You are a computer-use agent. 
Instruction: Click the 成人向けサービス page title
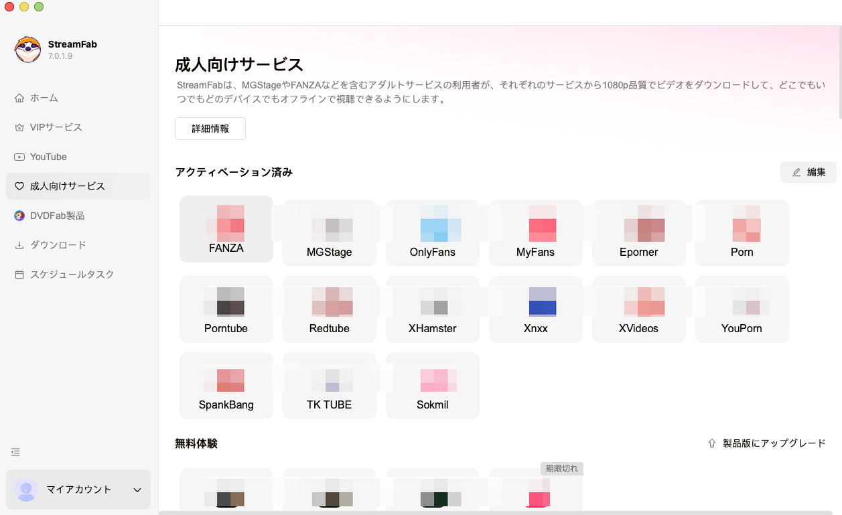(x=239, y=65)
